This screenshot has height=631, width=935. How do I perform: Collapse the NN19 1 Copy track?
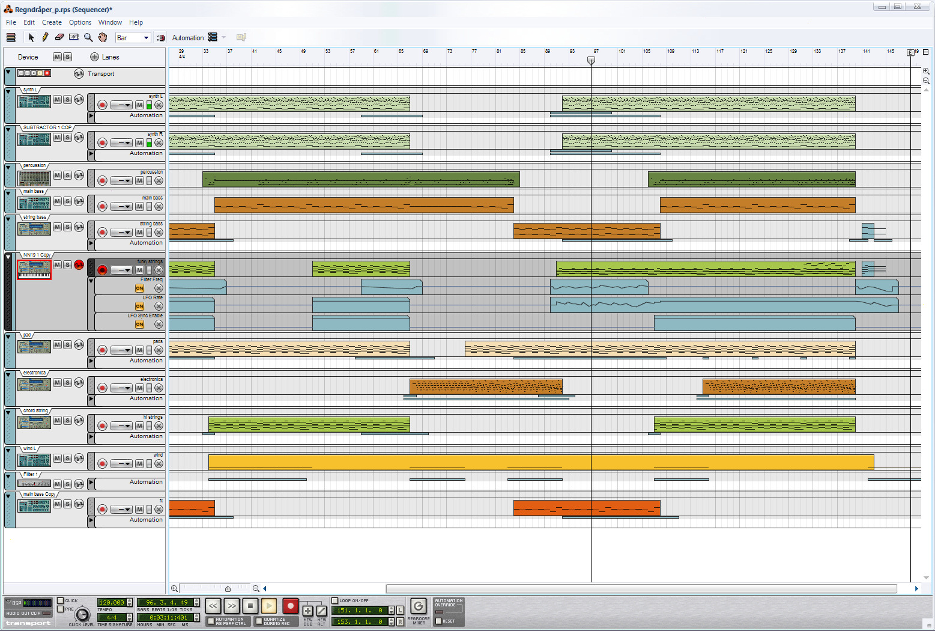click(8, 257)
